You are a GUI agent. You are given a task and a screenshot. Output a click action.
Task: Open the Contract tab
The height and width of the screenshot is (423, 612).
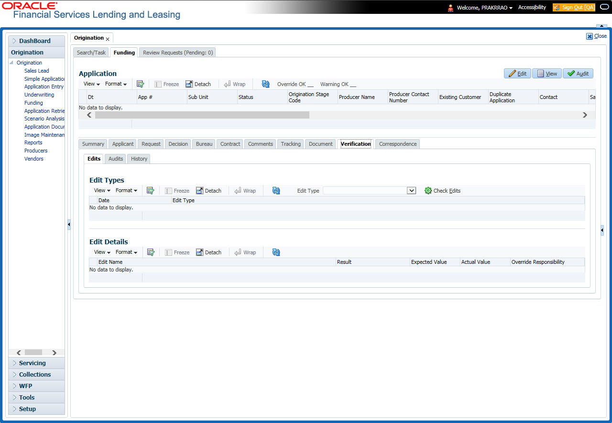(230, 144)
